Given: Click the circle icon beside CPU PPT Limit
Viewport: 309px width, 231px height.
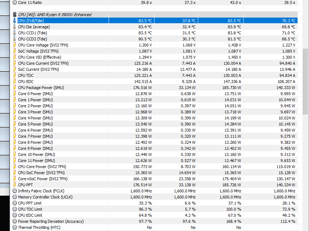Looking at the screenshot, I should (15, 203).
